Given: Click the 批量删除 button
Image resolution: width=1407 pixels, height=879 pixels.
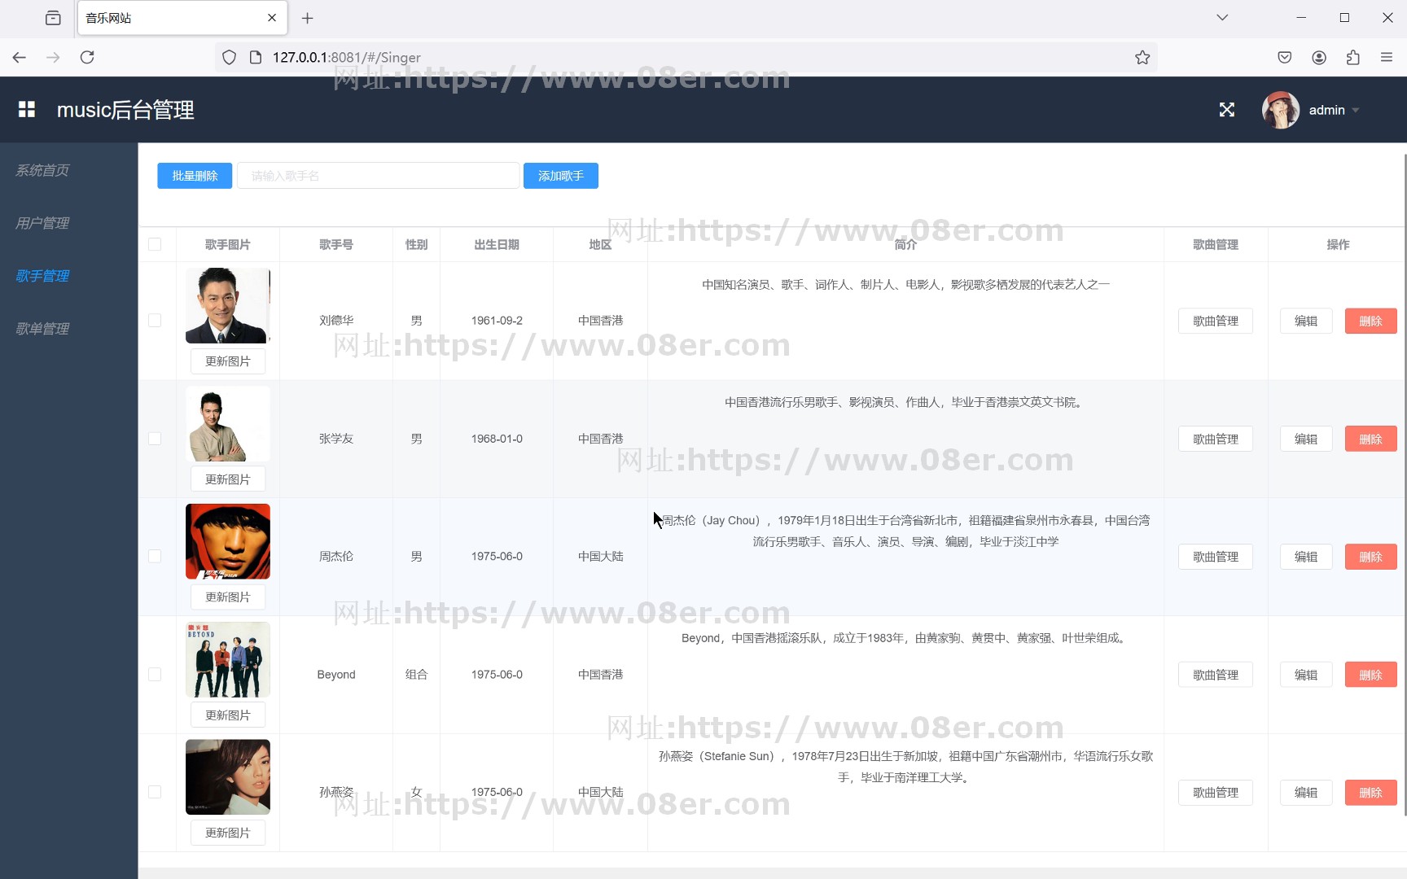Looking at the screenshot, I should click(195, 176).
